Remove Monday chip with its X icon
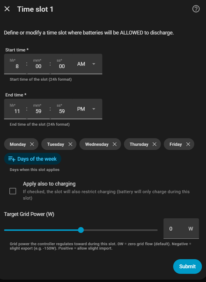Viewport: 206px width, 282px height. point(32,144)
